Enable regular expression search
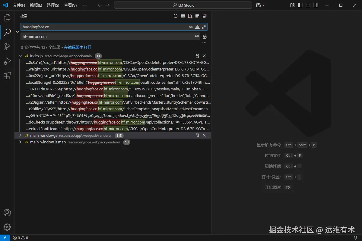 (x=204, y=27)
